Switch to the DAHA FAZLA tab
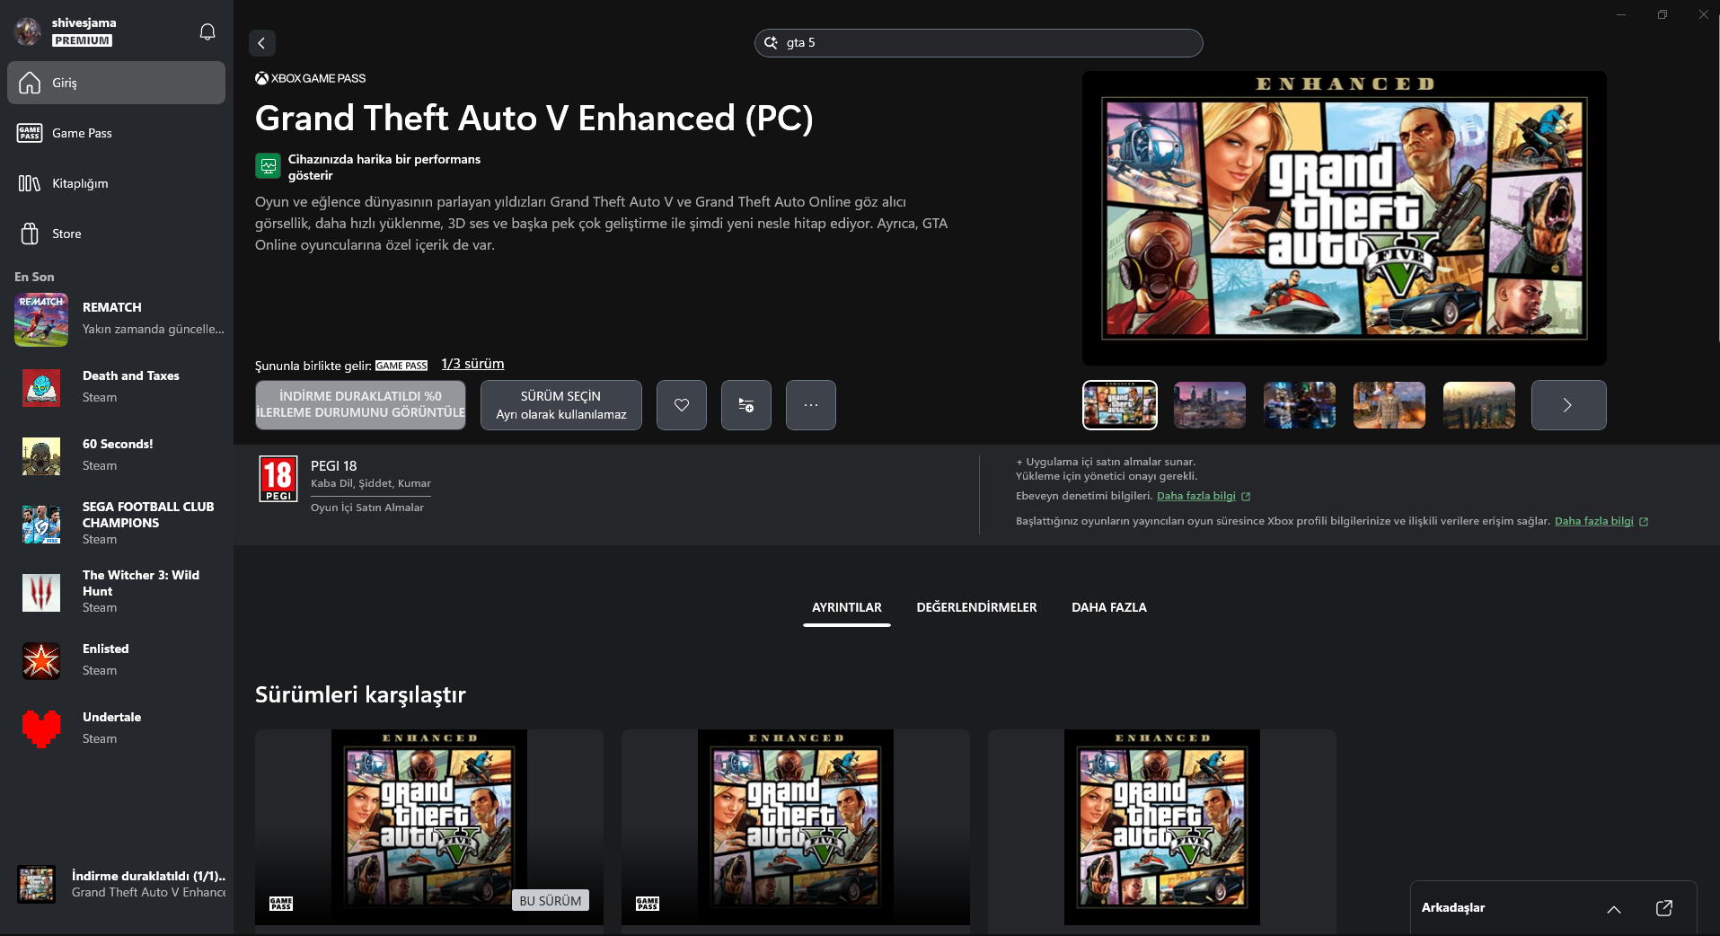 pyautogui.click(x=1109, y=607)
